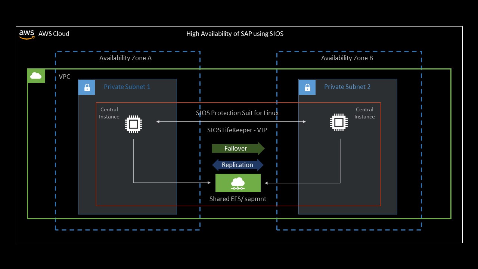Select SIOS Protection Suit for Linux text
The image size is (478, 269).
click(238, 113)
